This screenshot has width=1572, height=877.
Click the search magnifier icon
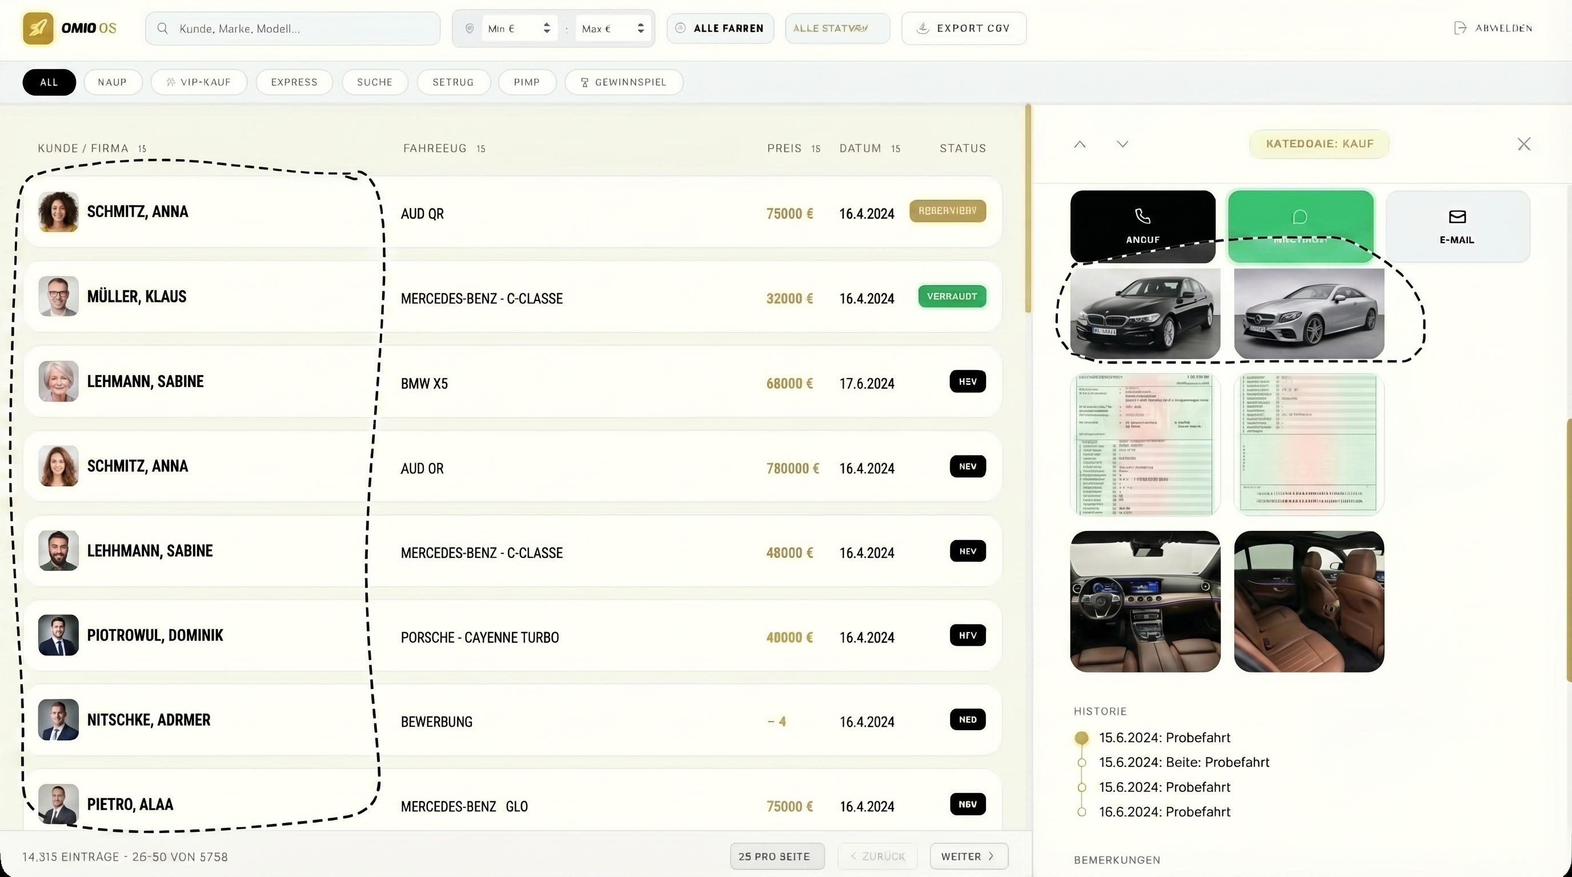click(162, 29)
